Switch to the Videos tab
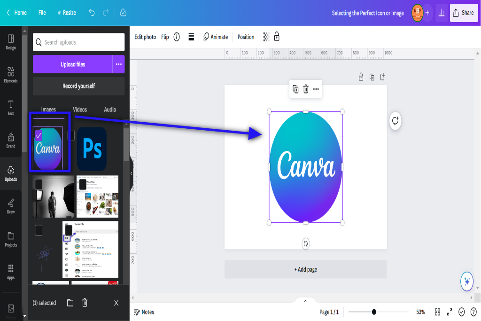This screenshot has height=321, width=481. pyautogui.click(x=80, y=110)
